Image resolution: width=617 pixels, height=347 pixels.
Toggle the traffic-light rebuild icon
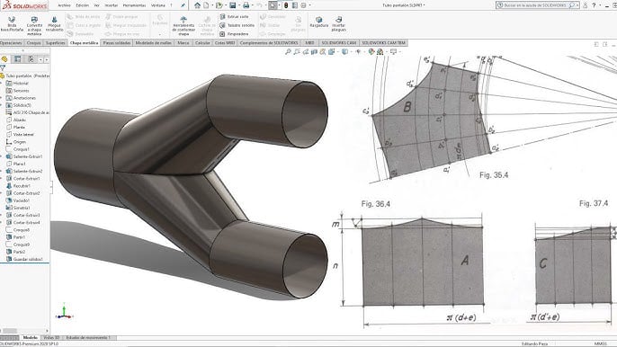[x=286, y=5]
